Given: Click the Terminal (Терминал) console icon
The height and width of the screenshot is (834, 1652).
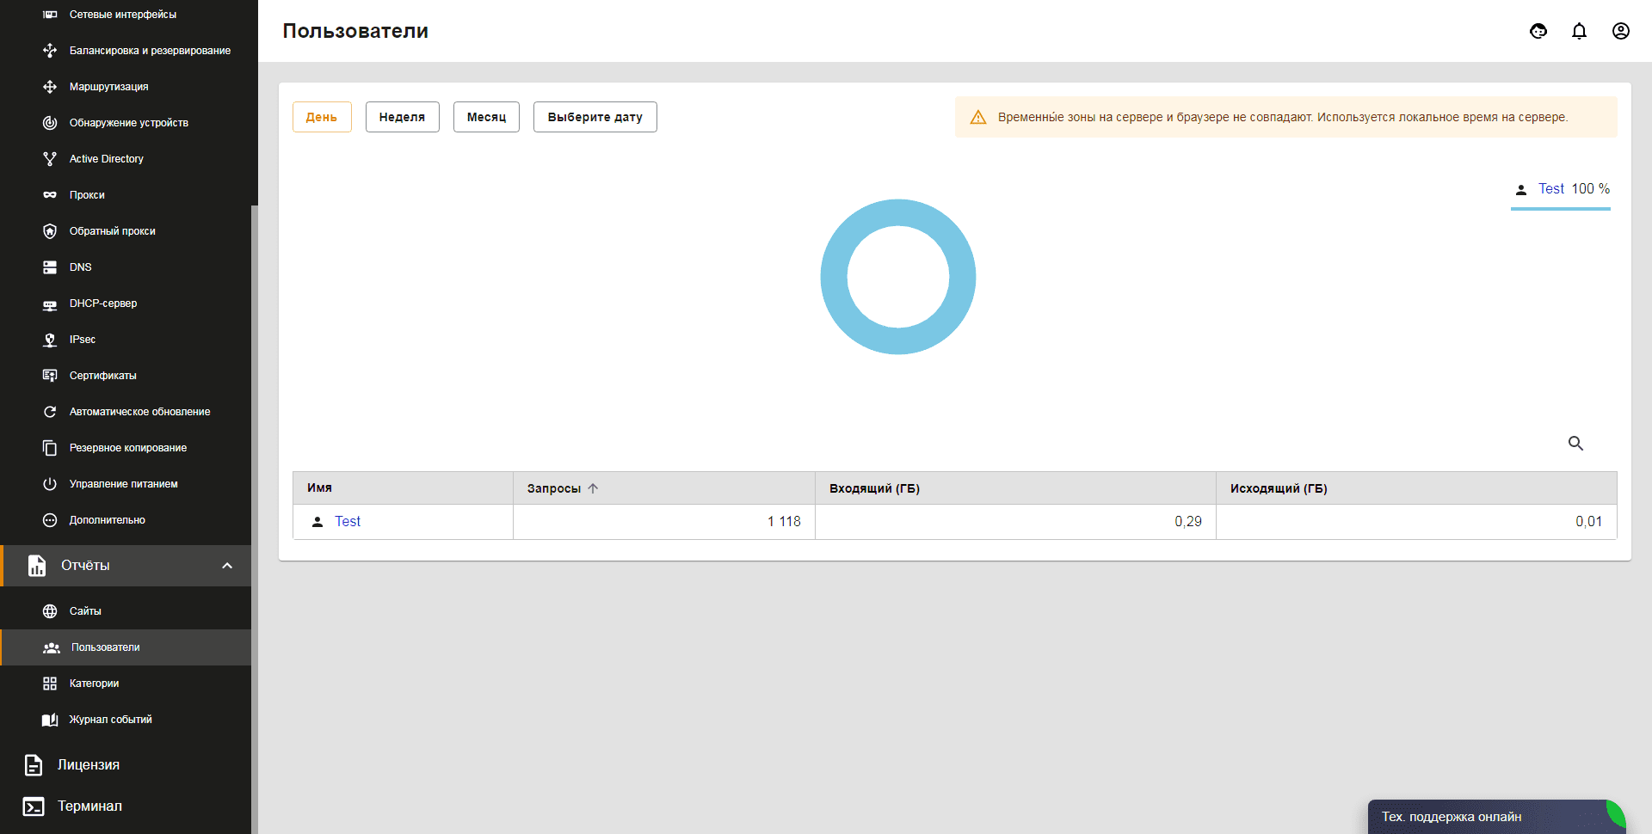Looking at the screenshot, I should [34, 806].
